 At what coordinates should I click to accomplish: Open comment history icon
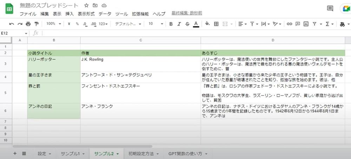coord(330,8)
